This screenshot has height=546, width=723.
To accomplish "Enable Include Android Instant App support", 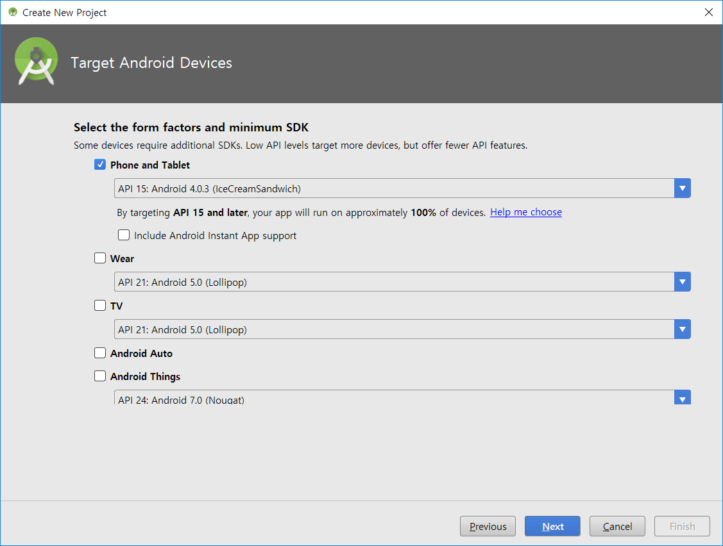I will (x=124, y=235).
